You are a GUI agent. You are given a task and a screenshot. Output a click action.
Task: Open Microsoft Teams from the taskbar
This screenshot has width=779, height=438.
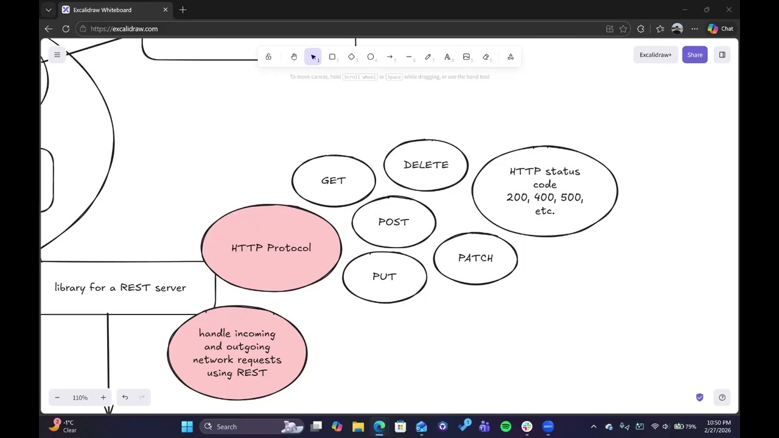coord(484,426)
